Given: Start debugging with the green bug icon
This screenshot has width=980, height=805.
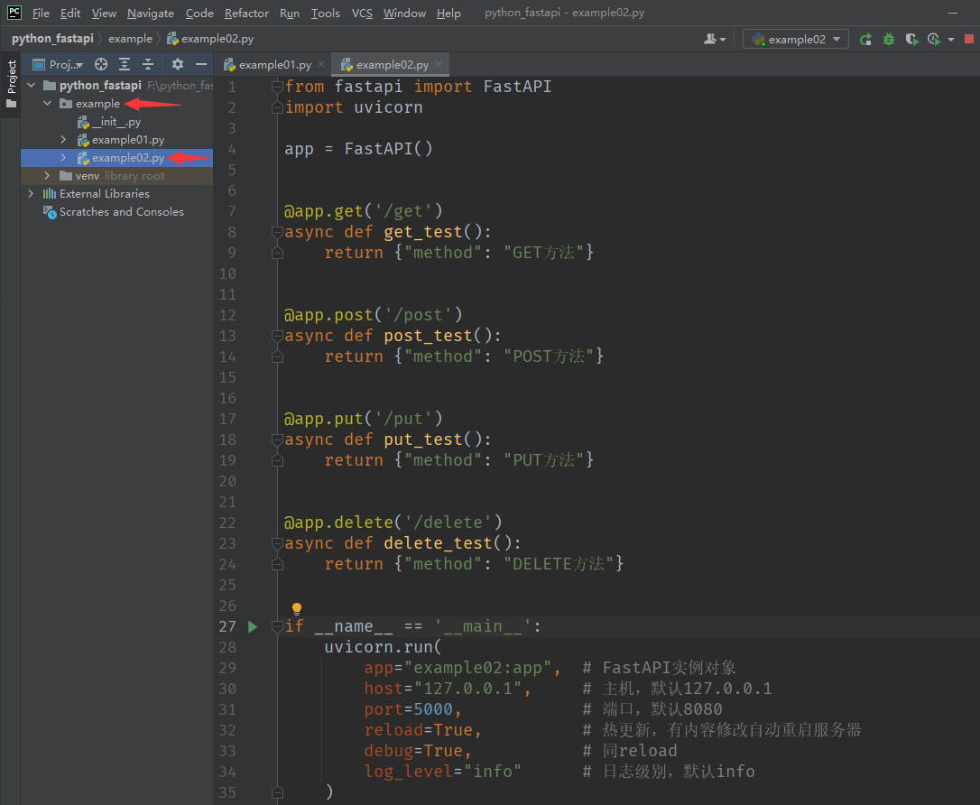Looking at the screenshot, I should point(889,40).
